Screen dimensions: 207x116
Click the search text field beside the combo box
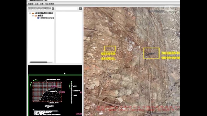click(67, 8)
